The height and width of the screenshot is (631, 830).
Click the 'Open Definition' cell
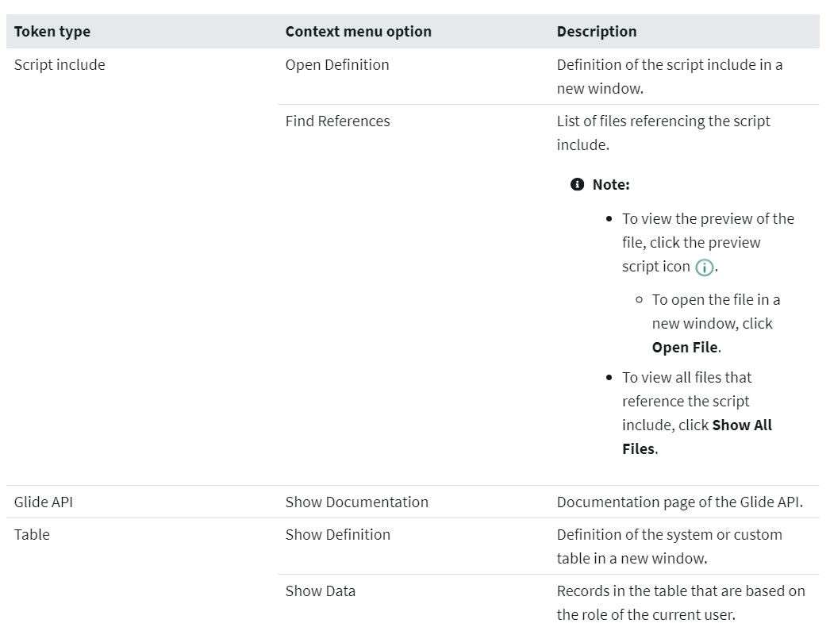point(337,64)
